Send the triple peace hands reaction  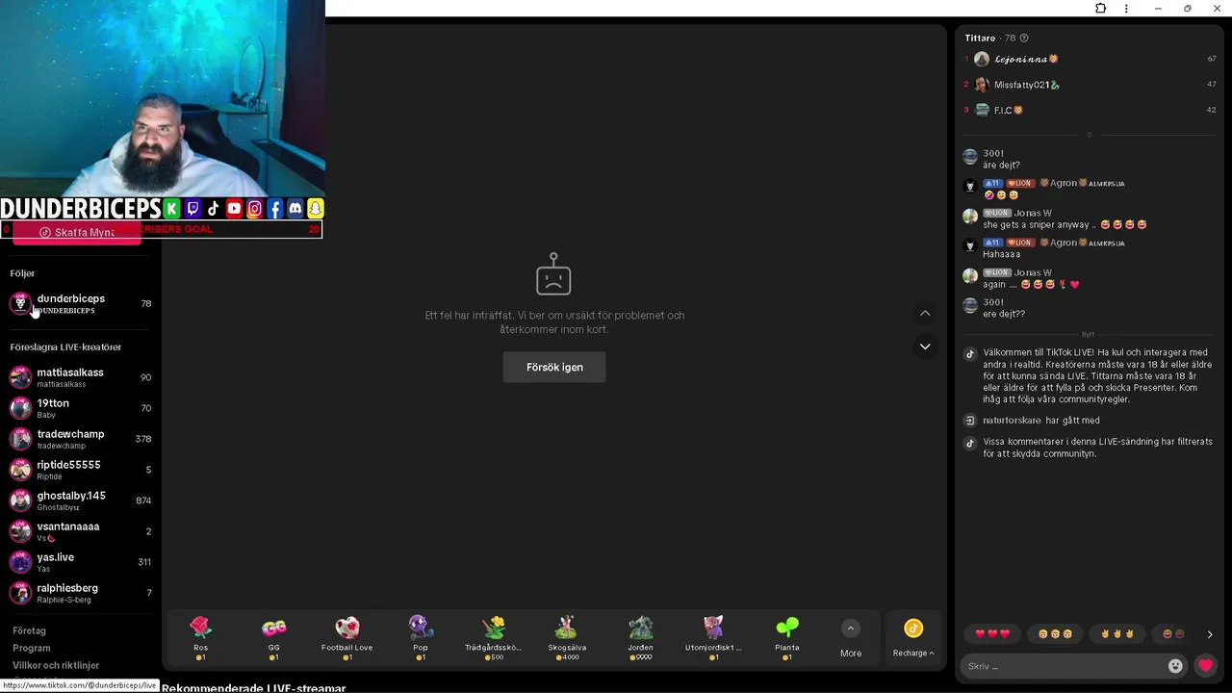tap(1117, 634)
